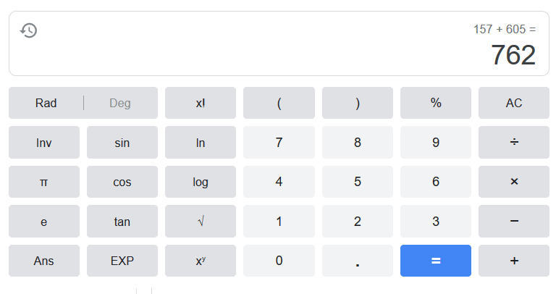
Task: Click the minus operator key
Action: pos(514,221)
